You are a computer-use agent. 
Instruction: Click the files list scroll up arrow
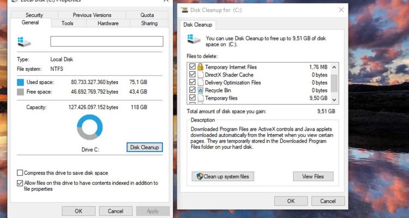click(x=334, y=67)
